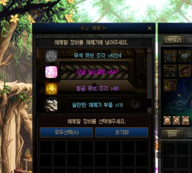The image size is (192, 173).
Task: Click the golden cube fragment icon
Action: coord(51,89)
